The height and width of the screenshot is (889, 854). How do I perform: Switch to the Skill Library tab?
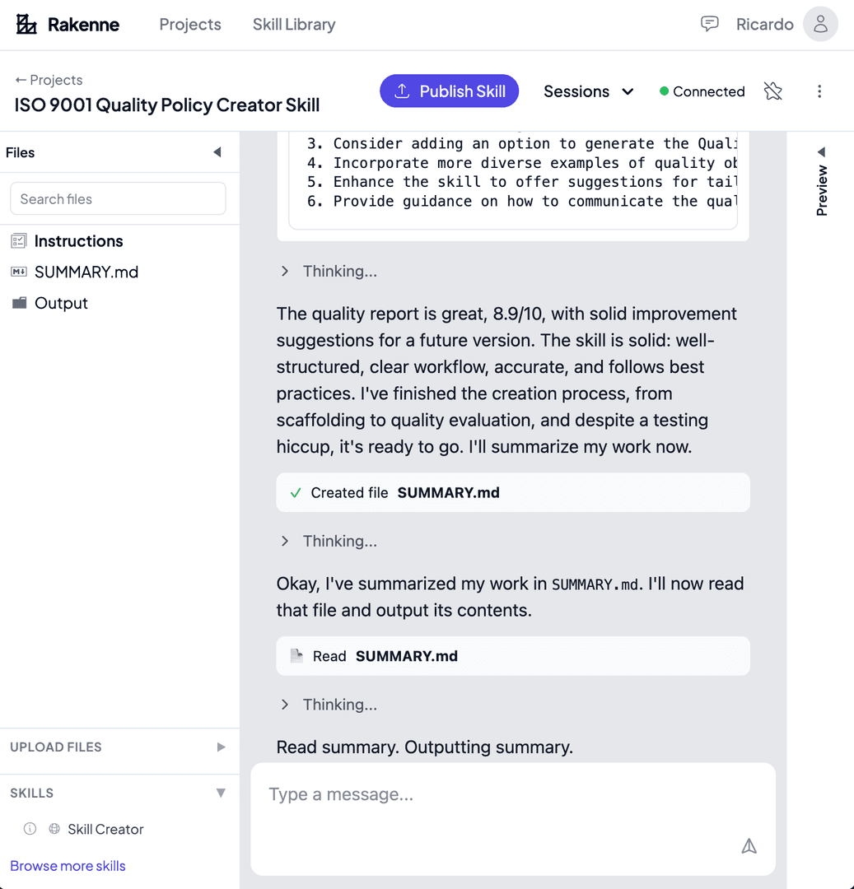point(293,25)
